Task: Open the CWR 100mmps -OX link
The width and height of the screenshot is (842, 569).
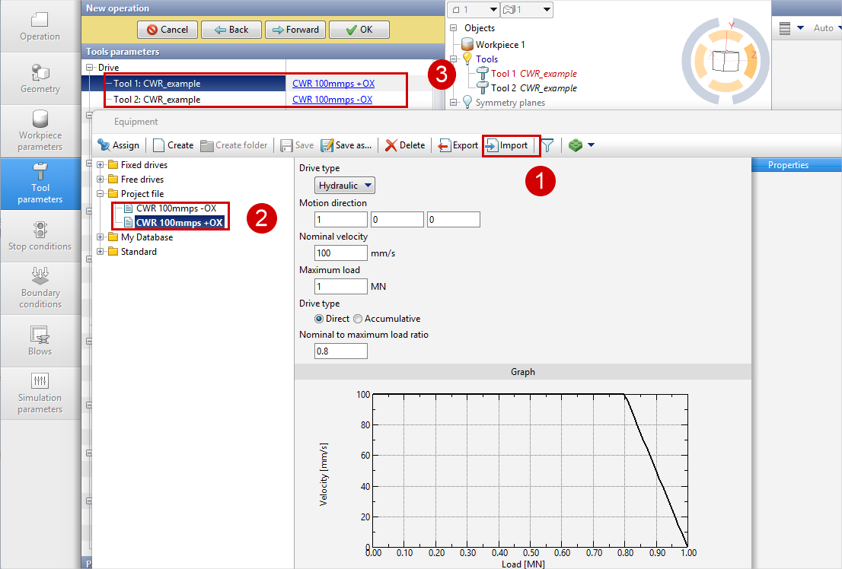Action: click(332, 99)
